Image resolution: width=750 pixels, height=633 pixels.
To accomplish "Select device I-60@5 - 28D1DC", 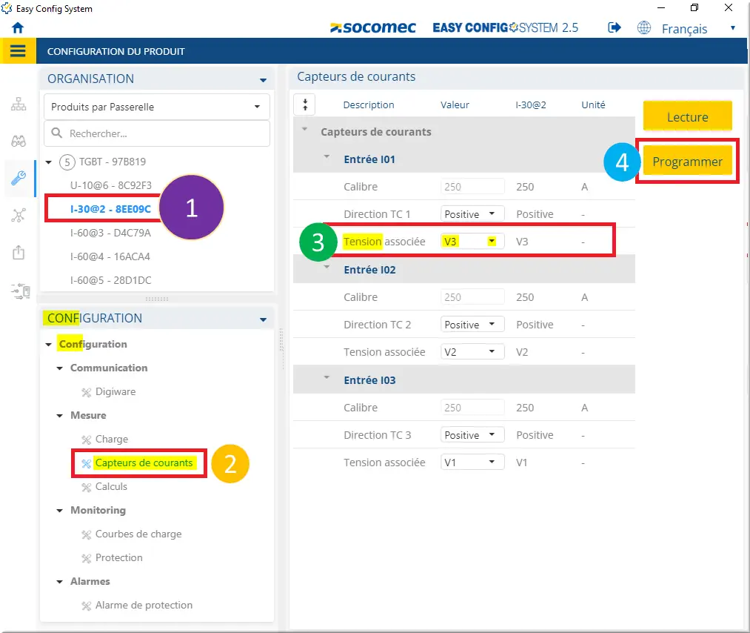I will coord(110,280).
